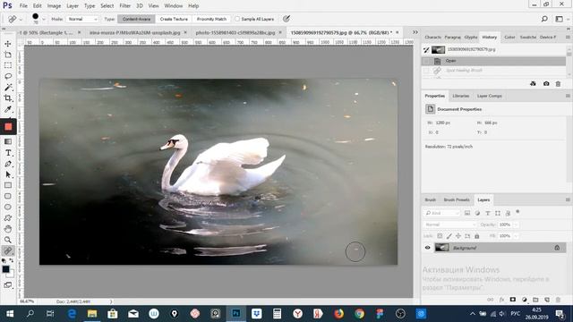This screenshot has width=573, height=322.
Task: Enable the Sample All Layers checkbox
Action: (x=237, y=19)
